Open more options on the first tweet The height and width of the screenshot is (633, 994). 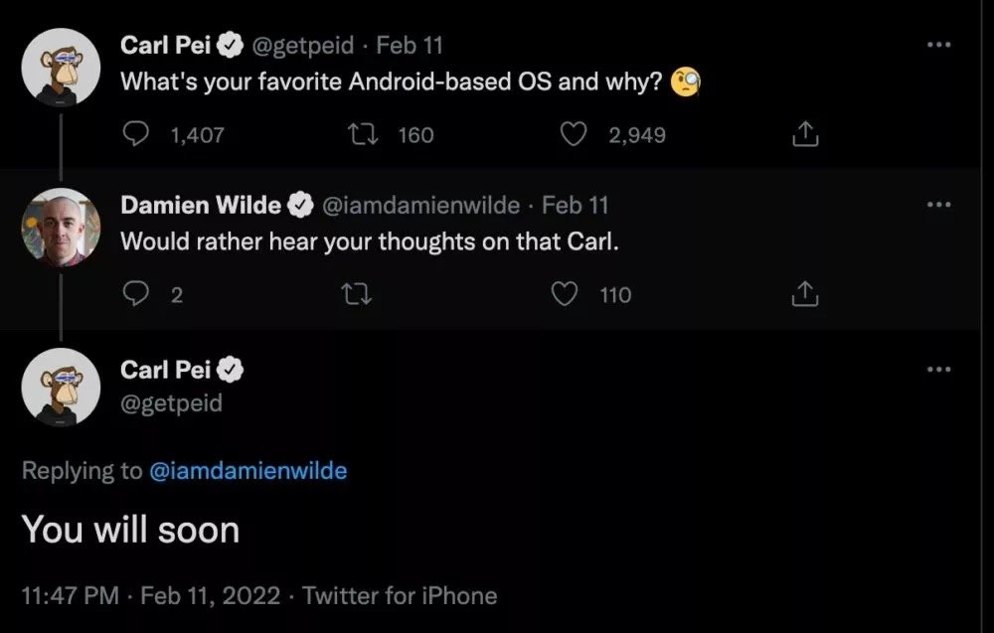point(937,45)
